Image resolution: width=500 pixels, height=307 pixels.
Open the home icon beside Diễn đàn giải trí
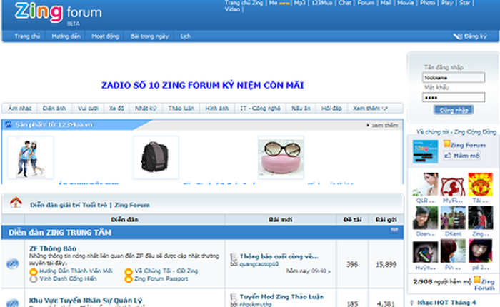[x=16, y=203]
